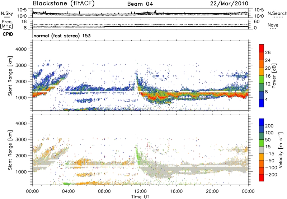Click the 04:00 time axis tick label
This screenshot has width=287, height=199.
pos(68,191)
